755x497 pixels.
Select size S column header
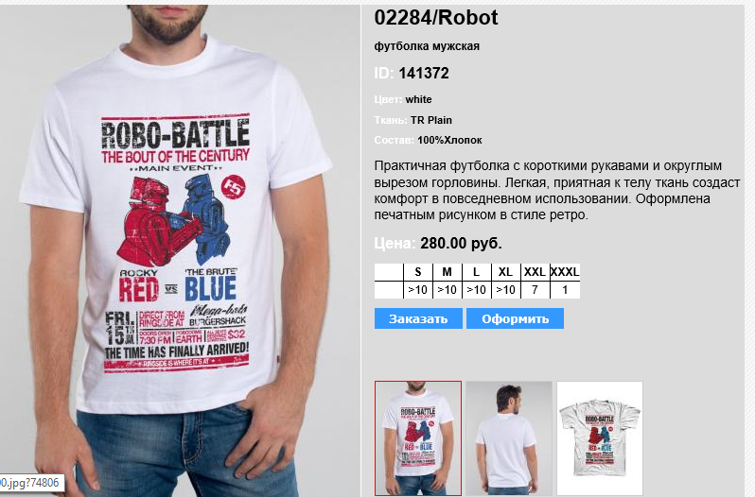point(418,272)
